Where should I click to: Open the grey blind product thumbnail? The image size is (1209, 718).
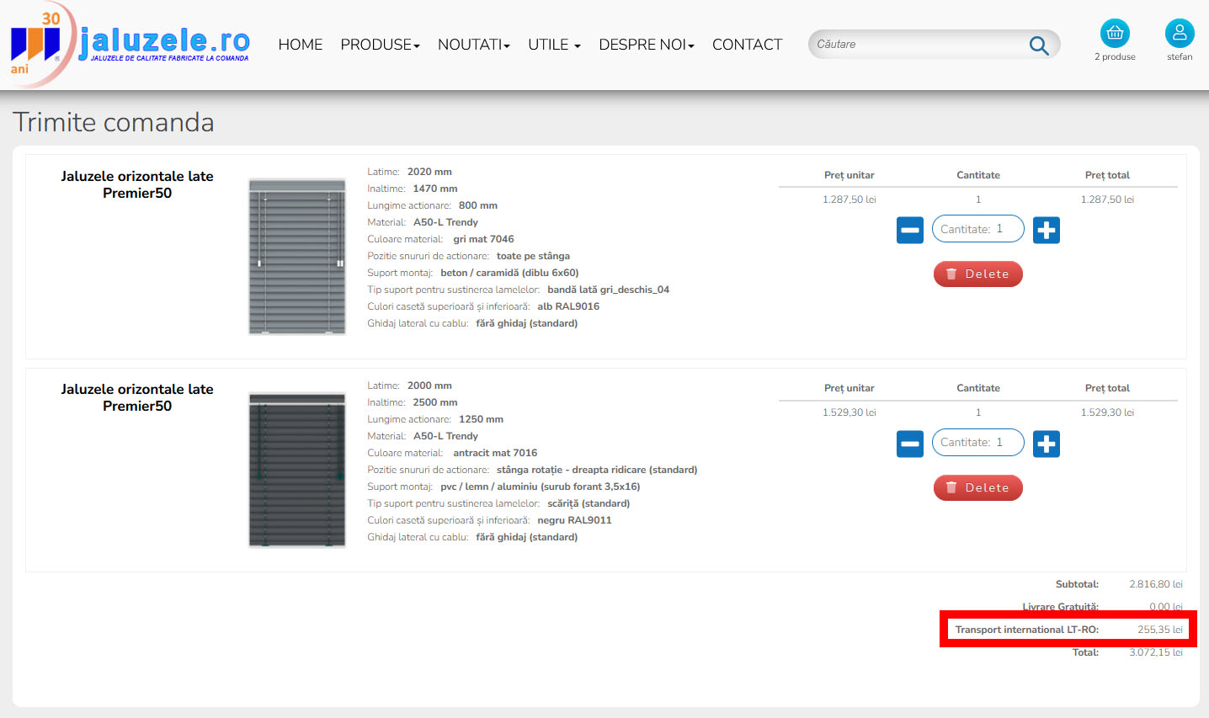point(297,256)
